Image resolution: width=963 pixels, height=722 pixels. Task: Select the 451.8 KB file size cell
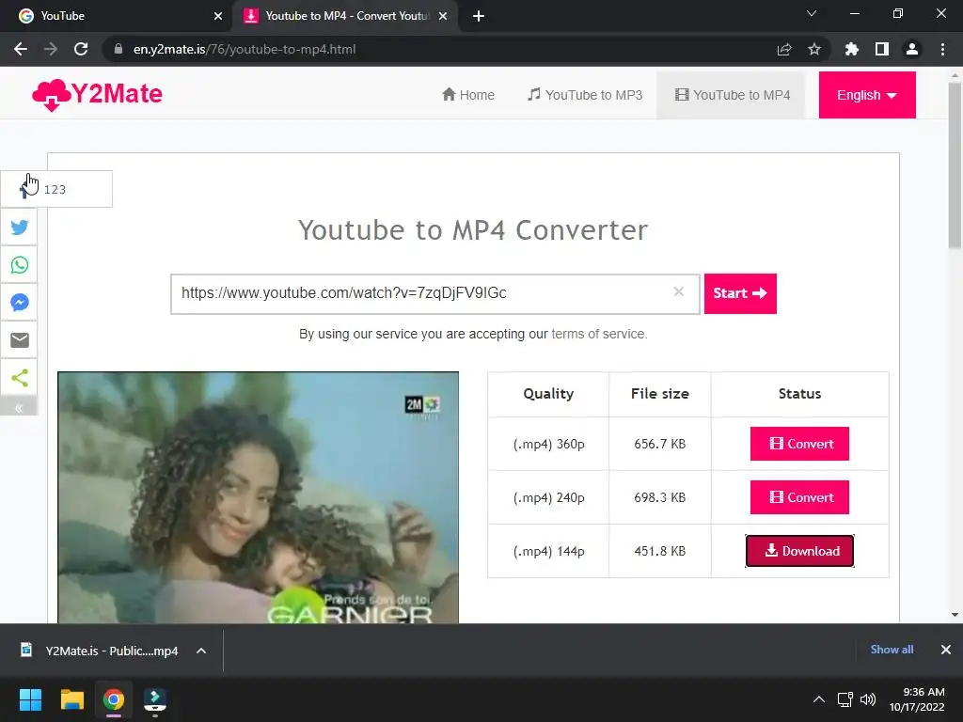(659, 551)
